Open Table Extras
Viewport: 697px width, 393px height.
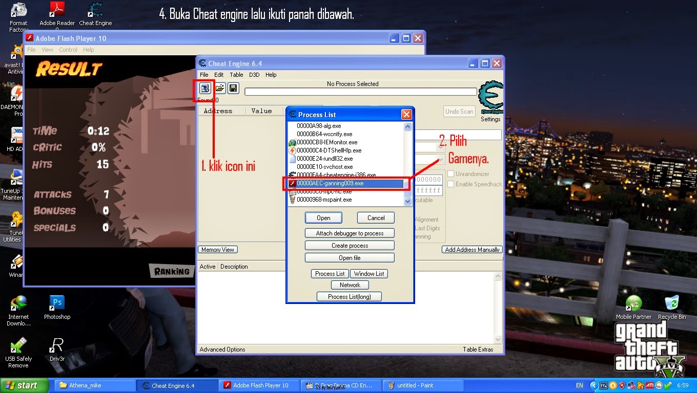point(478,350)
